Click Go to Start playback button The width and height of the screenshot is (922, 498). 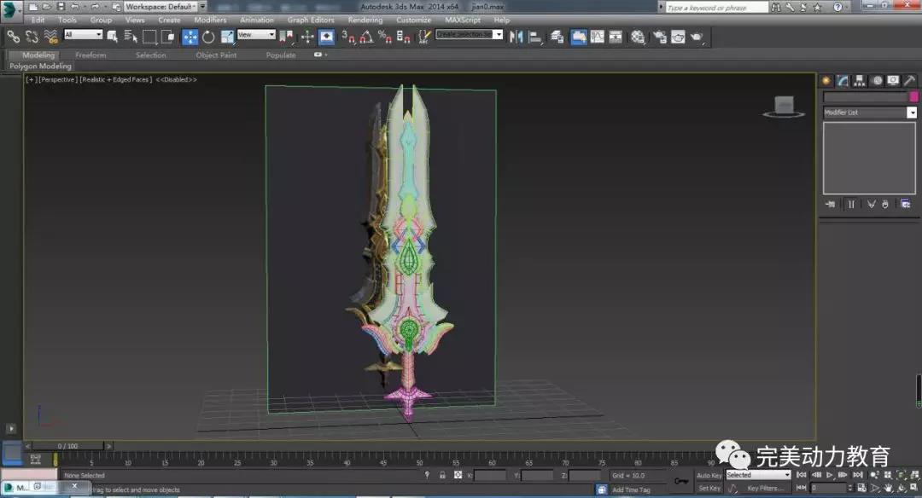801,474
